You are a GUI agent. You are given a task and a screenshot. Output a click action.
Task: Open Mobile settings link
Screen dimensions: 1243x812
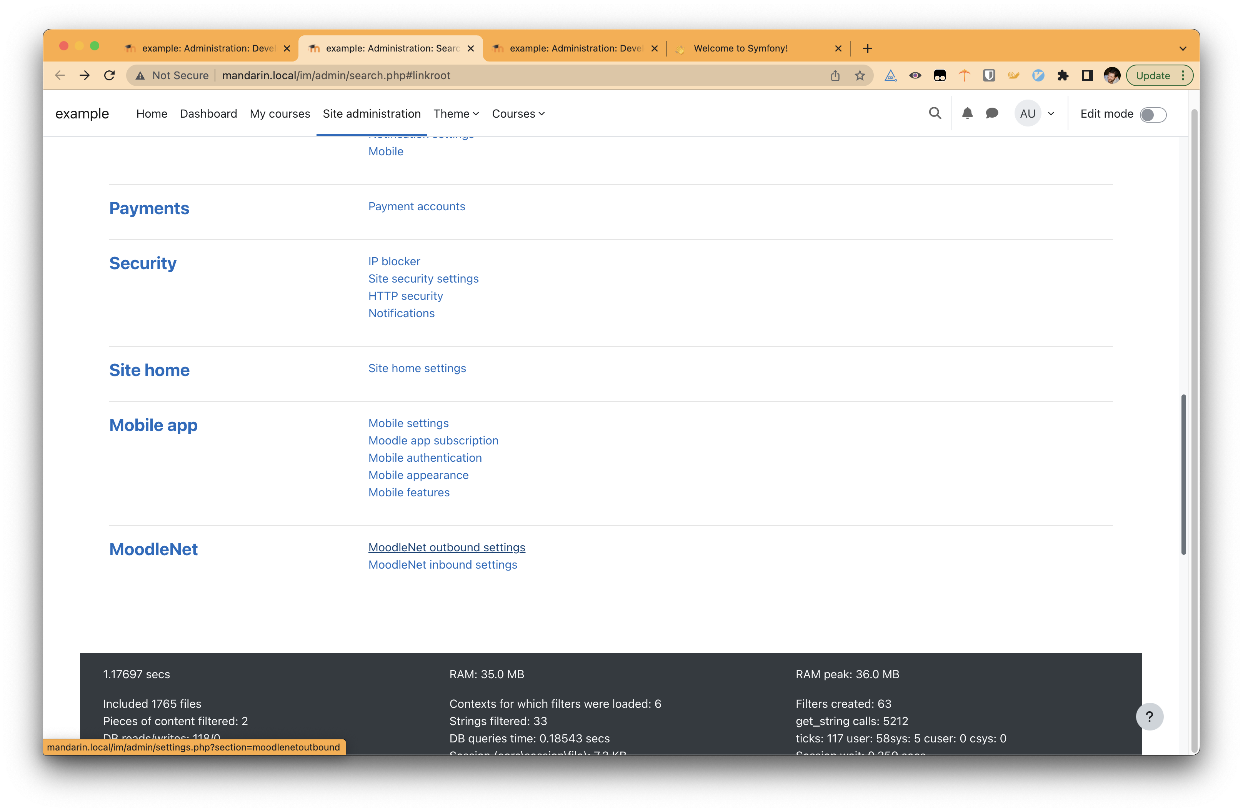(408, 423)
